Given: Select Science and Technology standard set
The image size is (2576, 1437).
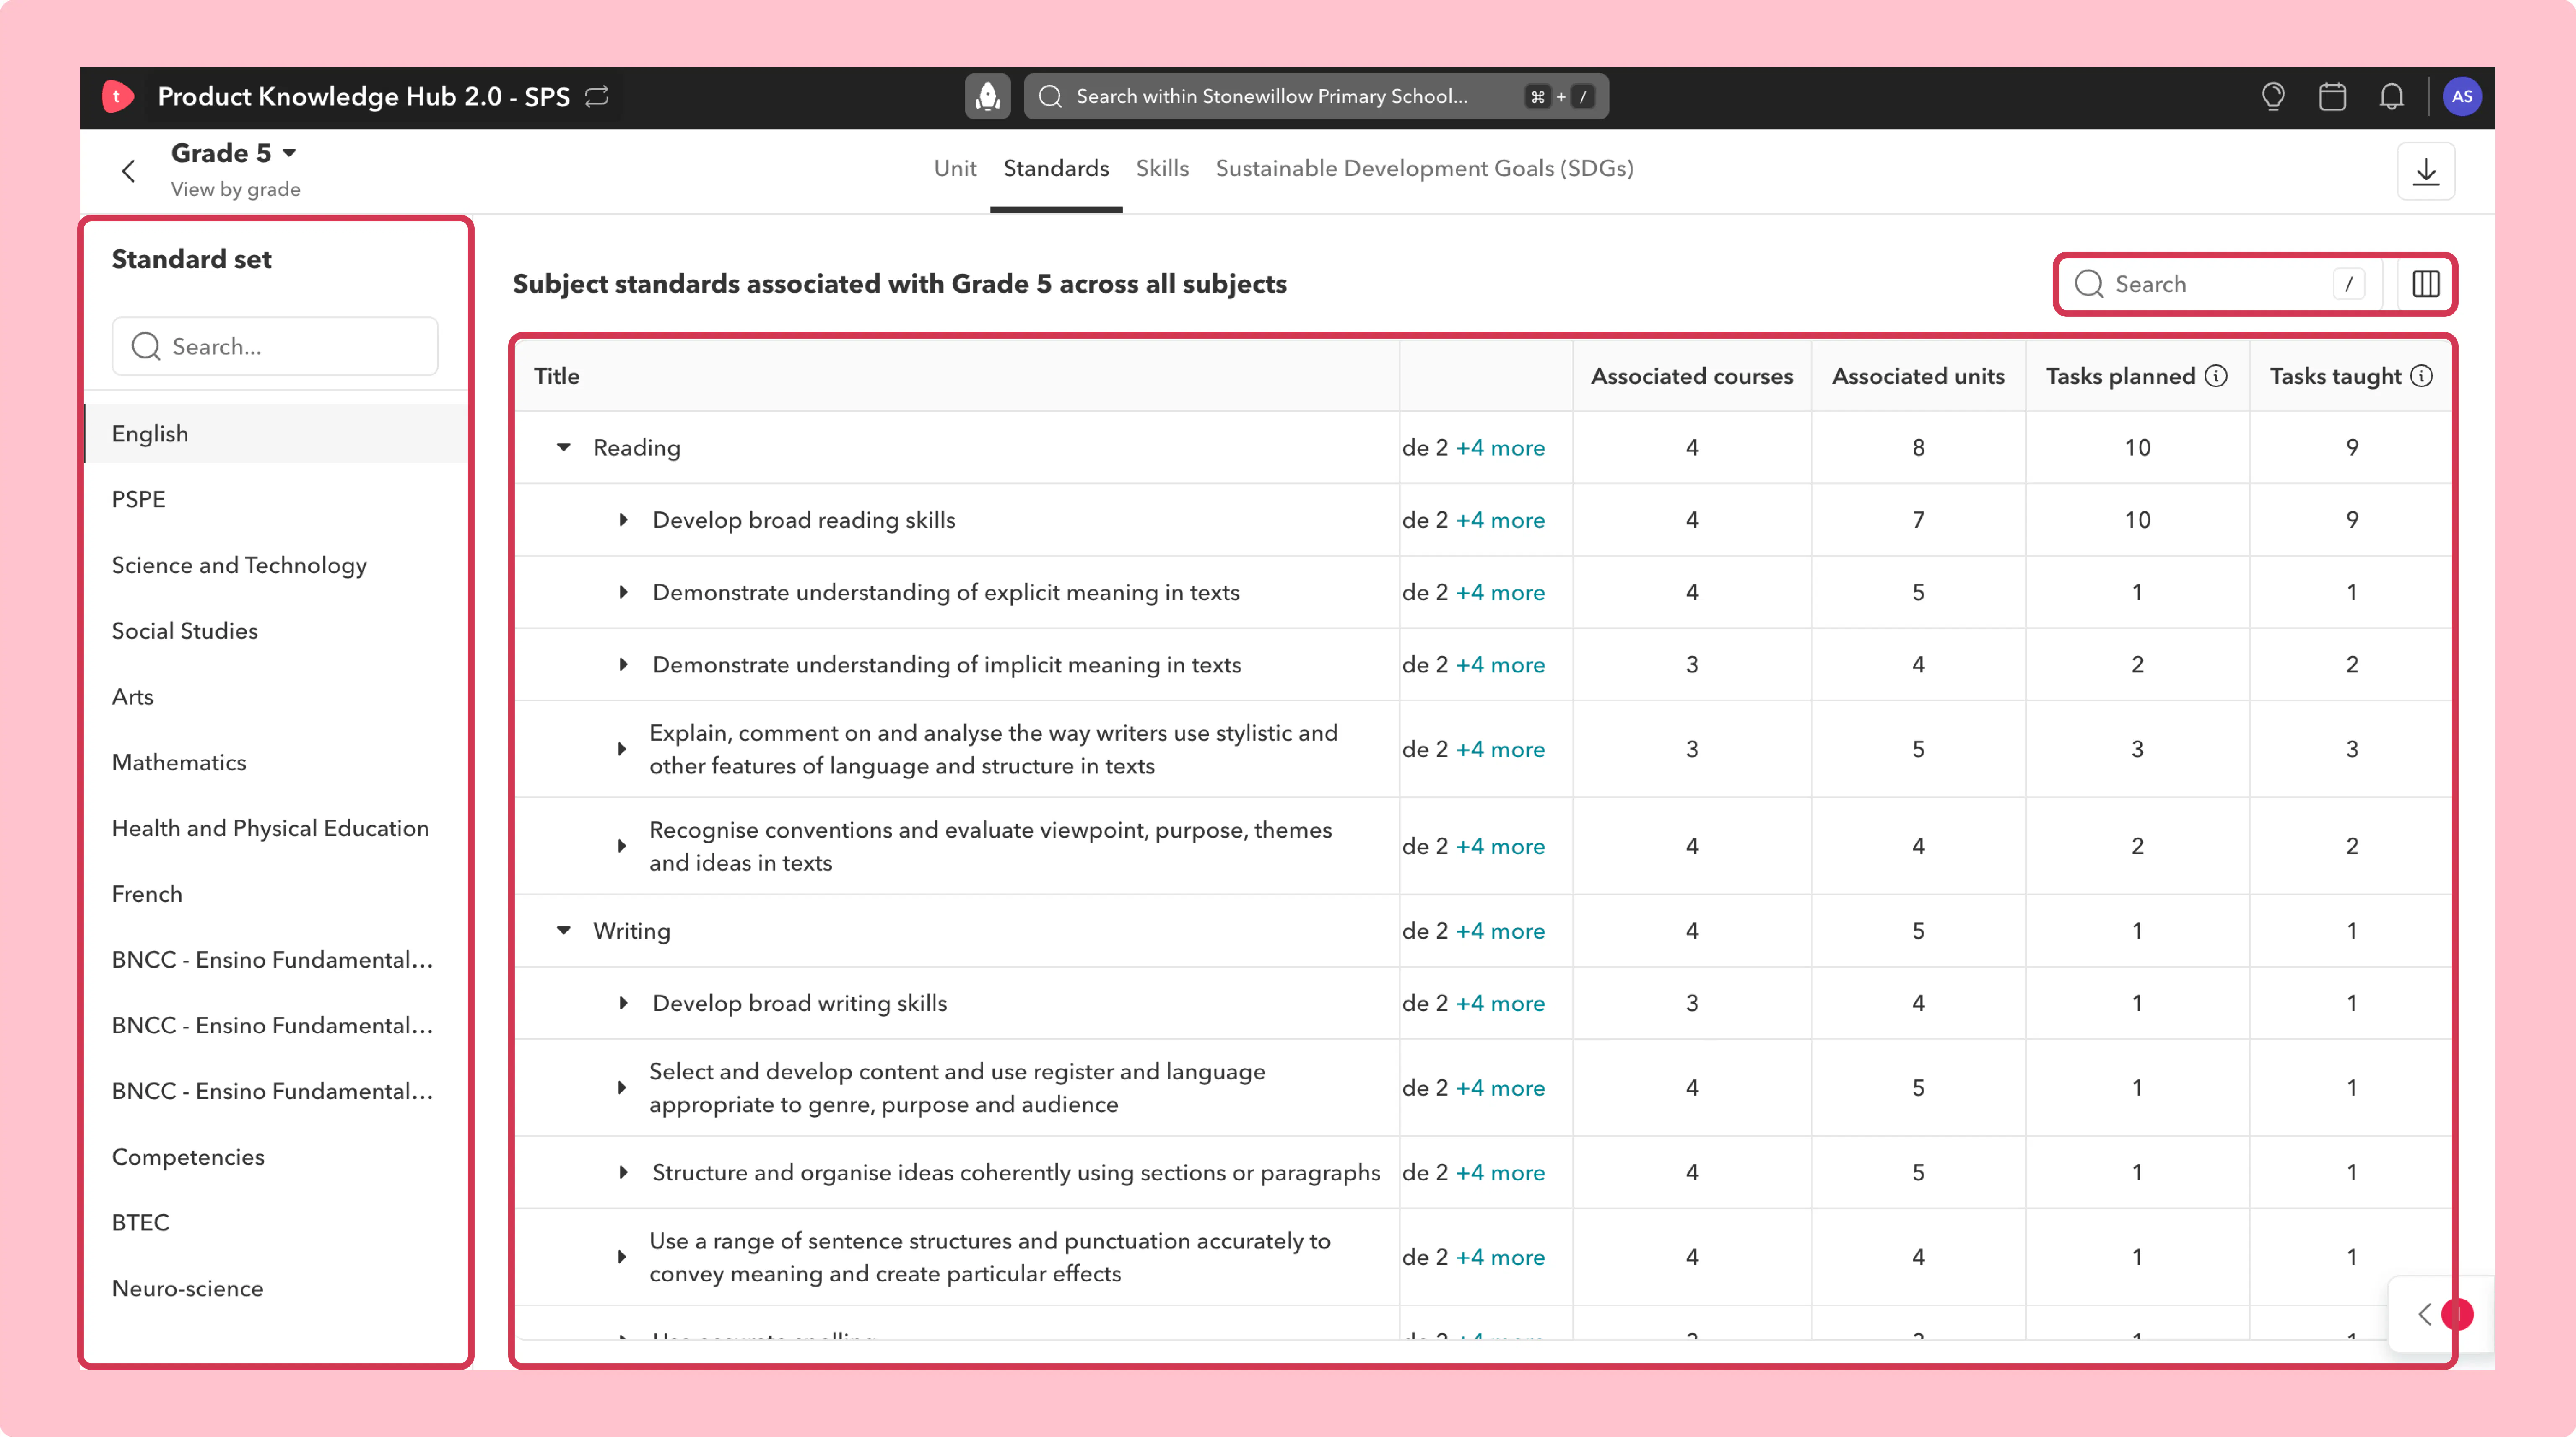Looking at the screenshot, I should click(276, 565).
